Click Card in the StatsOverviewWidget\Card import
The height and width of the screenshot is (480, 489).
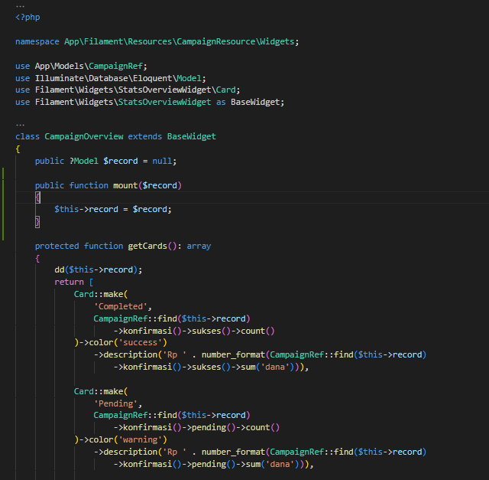(x=226, y=90)
